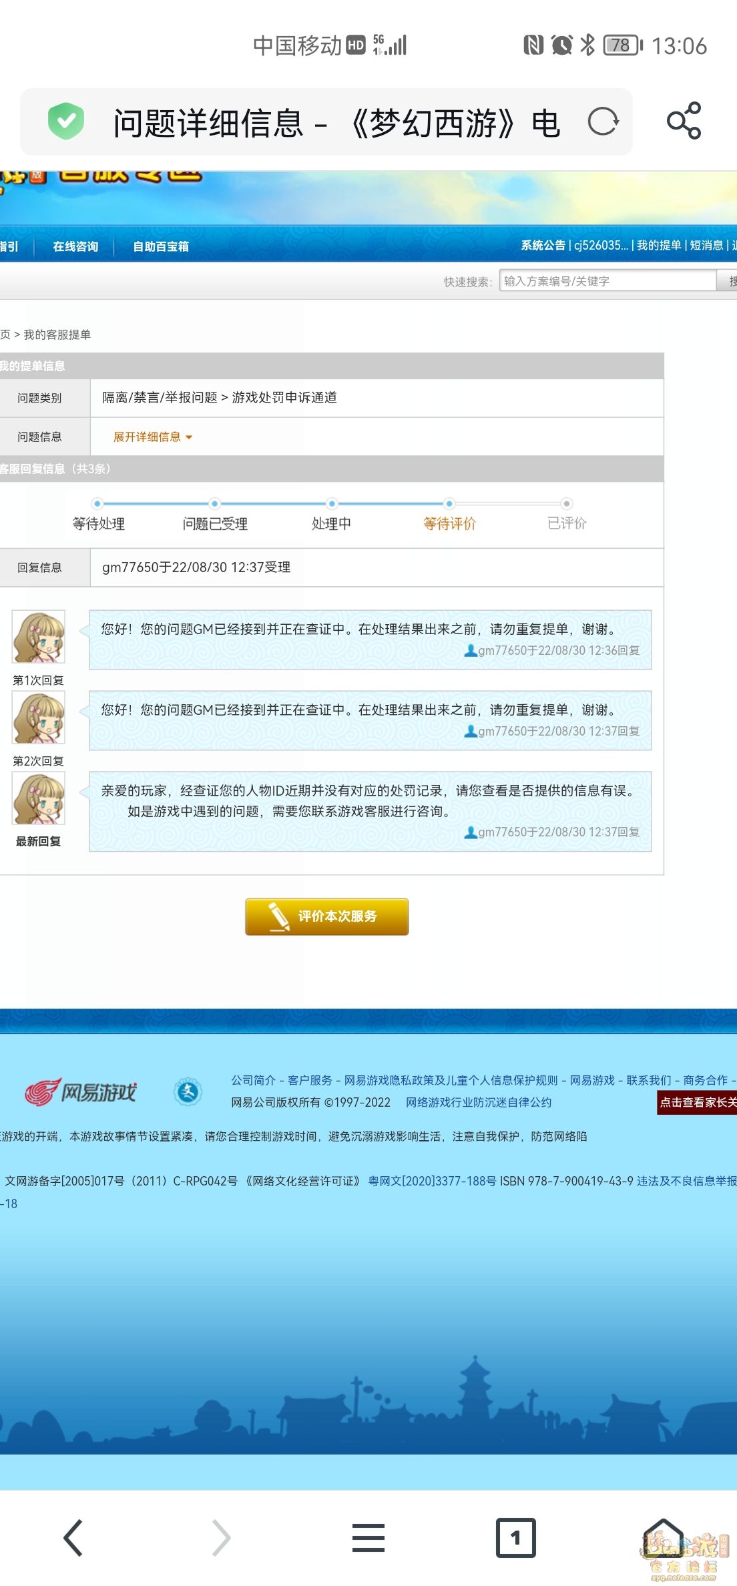737x1586 pixels.
Task: Open the 我的提单 link
Action: coord(658,246)
